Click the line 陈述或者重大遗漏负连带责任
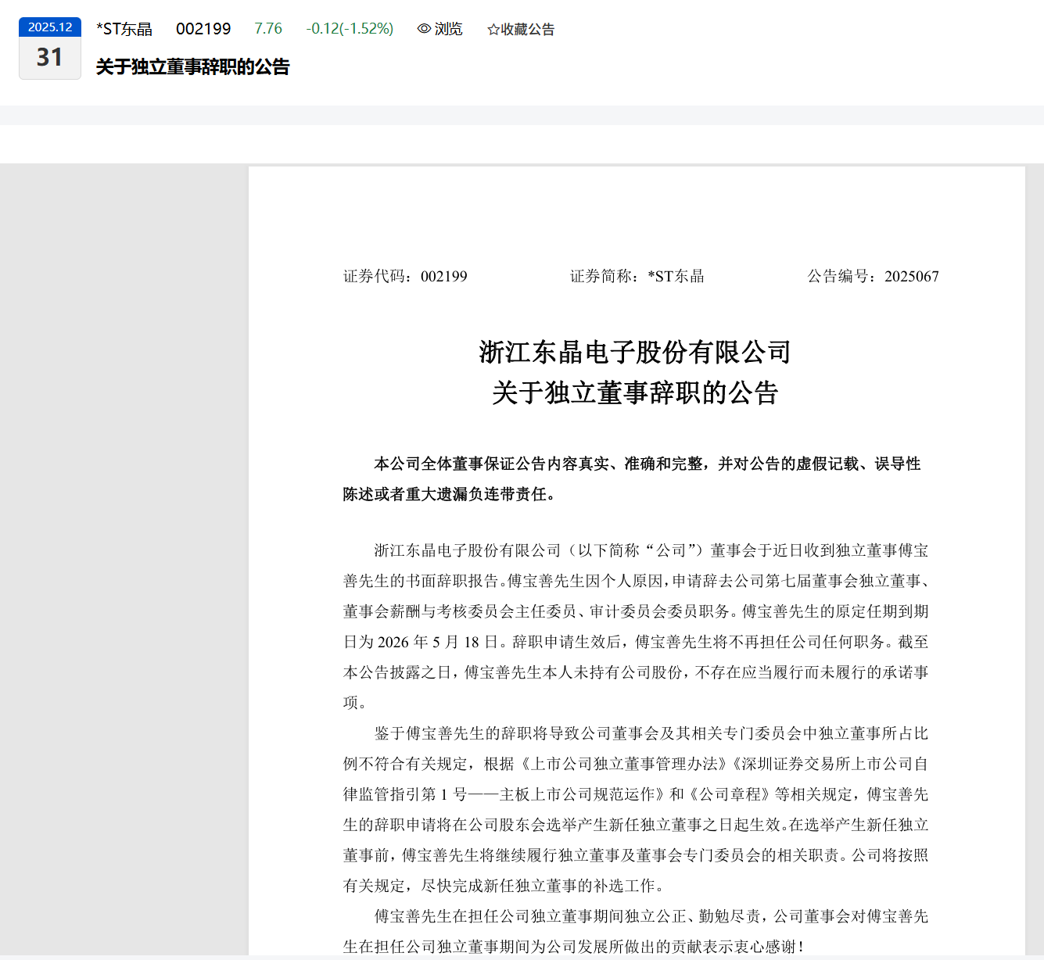This screenshot has width=1044, height=960. 449,494
